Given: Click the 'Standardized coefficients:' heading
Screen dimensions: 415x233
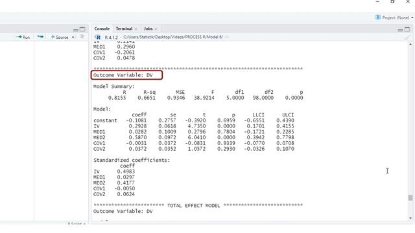Looking at the screenshot, I should click(x=132, y=160).
